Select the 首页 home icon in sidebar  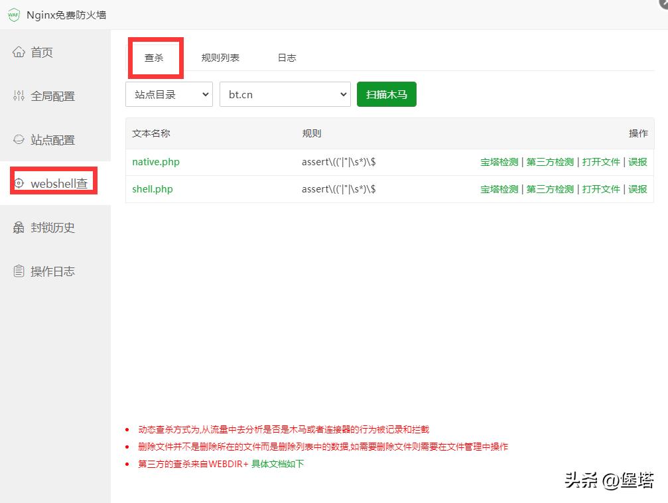[x=19, y=52]
